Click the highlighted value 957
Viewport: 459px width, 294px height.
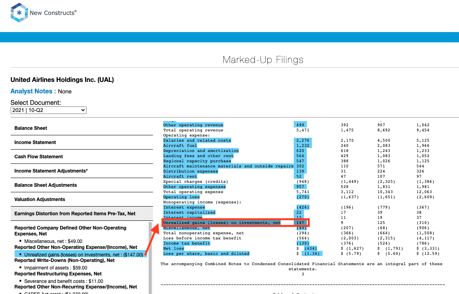coord(300,187)
